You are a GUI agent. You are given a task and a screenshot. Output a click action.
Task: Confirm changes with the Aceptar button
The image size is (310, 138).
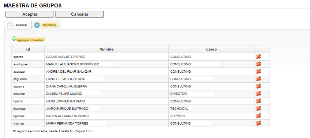30,14
